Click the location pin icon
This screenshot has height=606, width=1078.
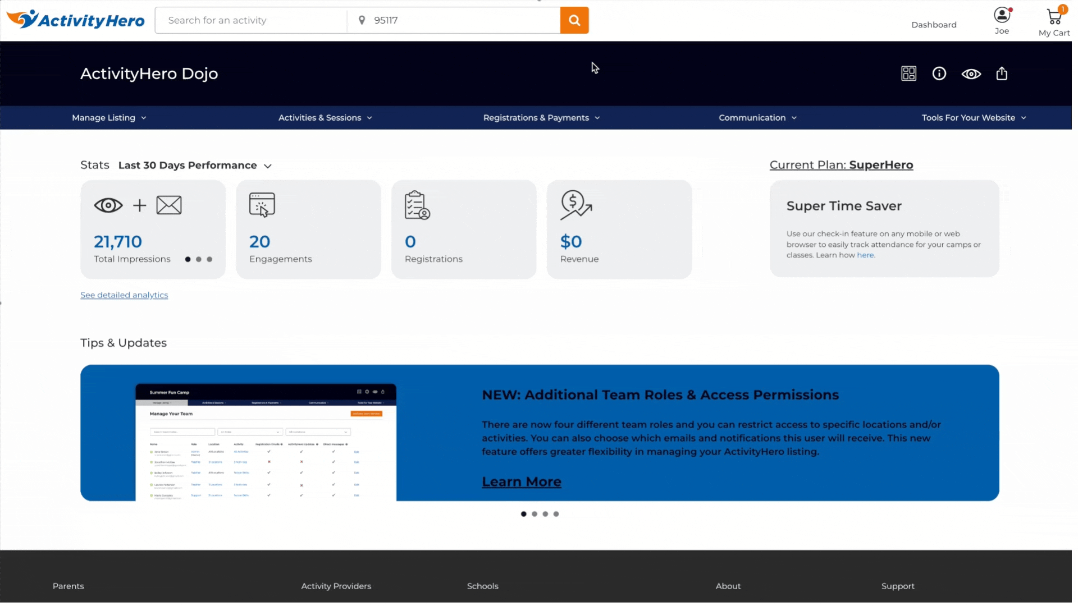click(362, 20)
